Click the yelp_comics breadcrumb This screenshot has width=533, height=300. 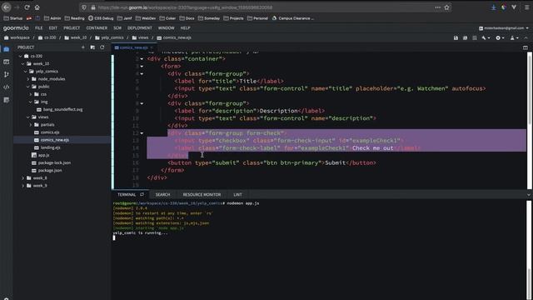point(112,37)
